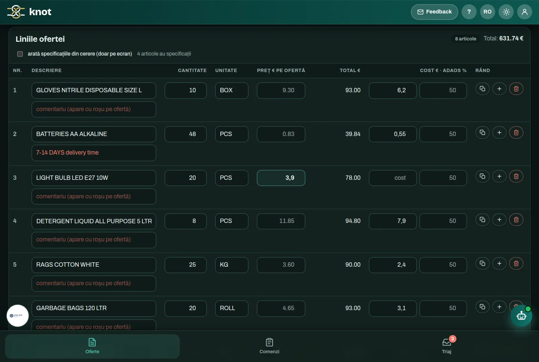Duplicate the DETERGENT LIQUID row
The image size is (539, 362).
[482, 220]
